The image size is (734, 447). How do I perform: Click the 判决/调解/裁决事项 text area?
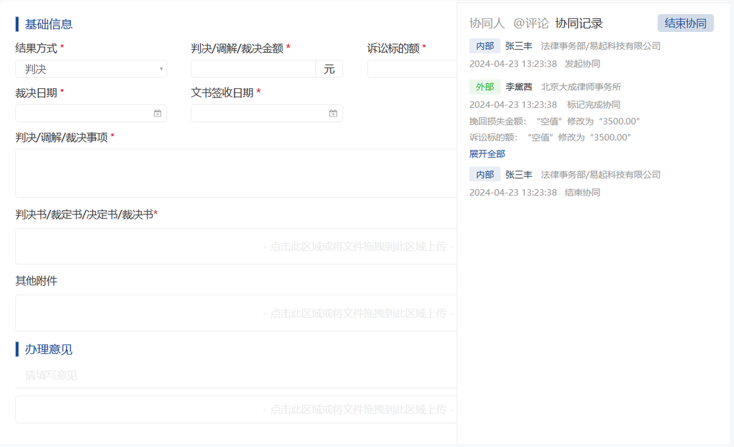(x=235, y=173)
